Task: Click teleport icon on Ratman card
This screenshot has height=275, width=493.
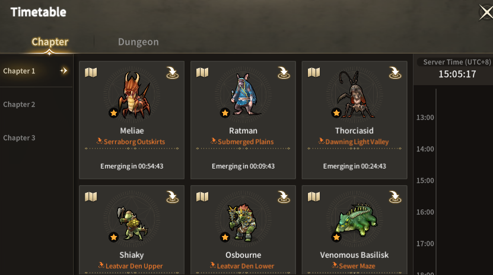Action: (284, 73)
